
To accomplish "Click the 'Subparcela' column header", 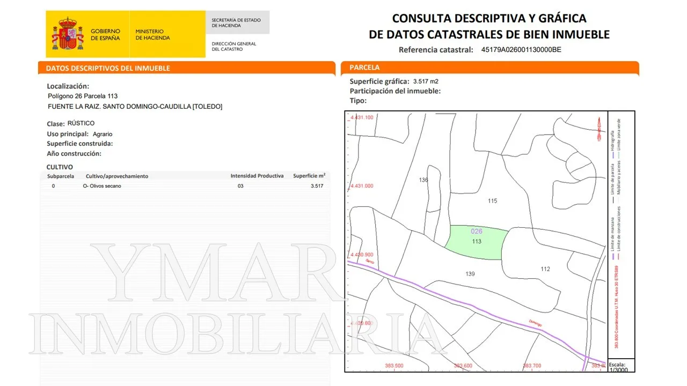I will pyautogui.click(x=61, y=176).
